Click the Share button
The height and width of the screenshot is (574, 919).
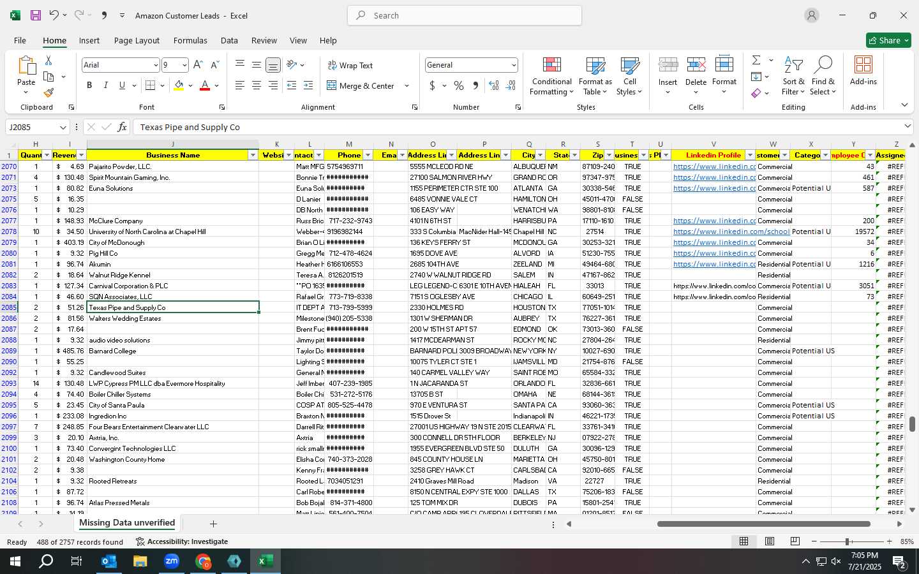(888, 40)
